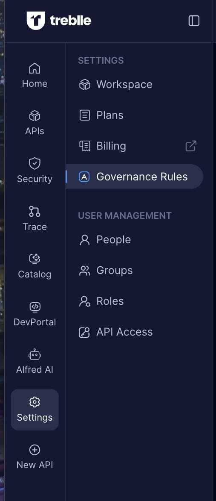
Task: Open Workspace settings
Action: click(x=135, y=84)
